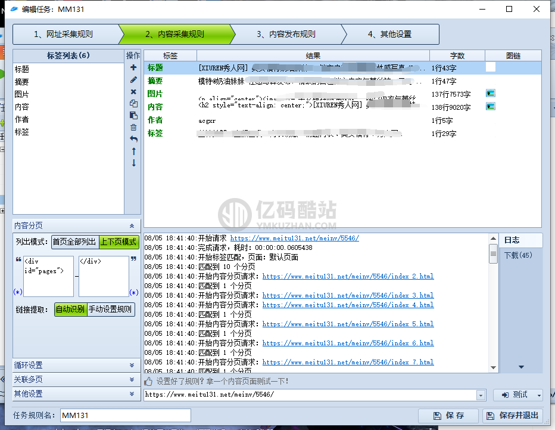Select the 标签 result row with 1行29字
555x430 pixels.
[342, 134]
